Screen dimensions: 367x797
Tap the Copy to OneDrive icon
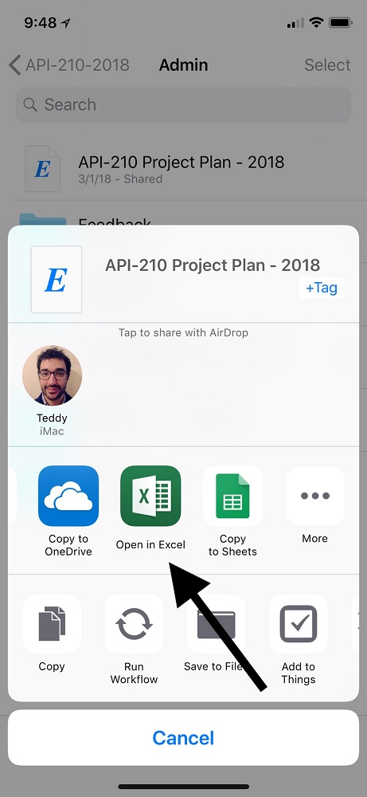pos(68,496)
